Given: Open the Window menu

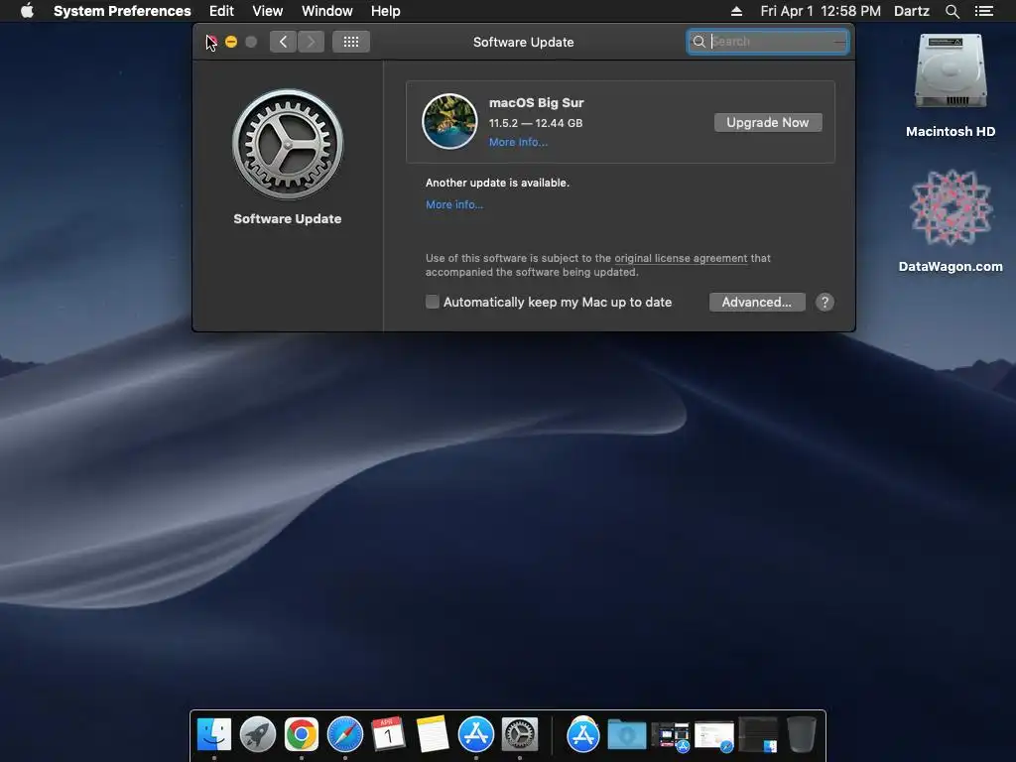Looking at the screenshot, I should 326,11.
